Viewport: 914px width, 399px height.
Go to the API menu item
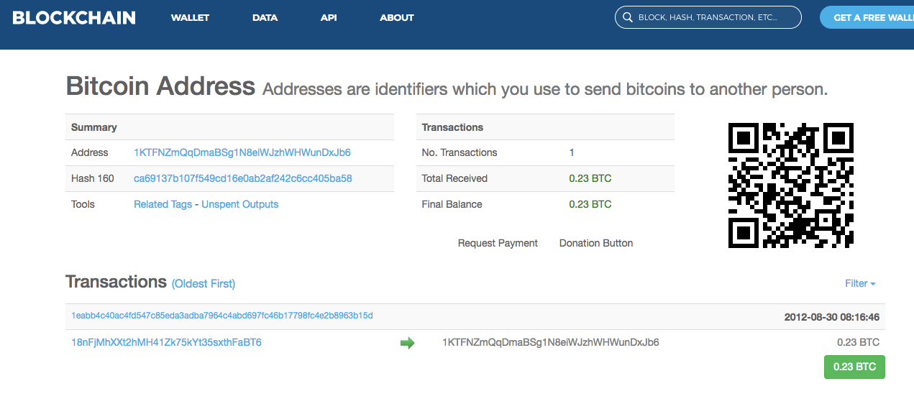(x=329, y=17)
